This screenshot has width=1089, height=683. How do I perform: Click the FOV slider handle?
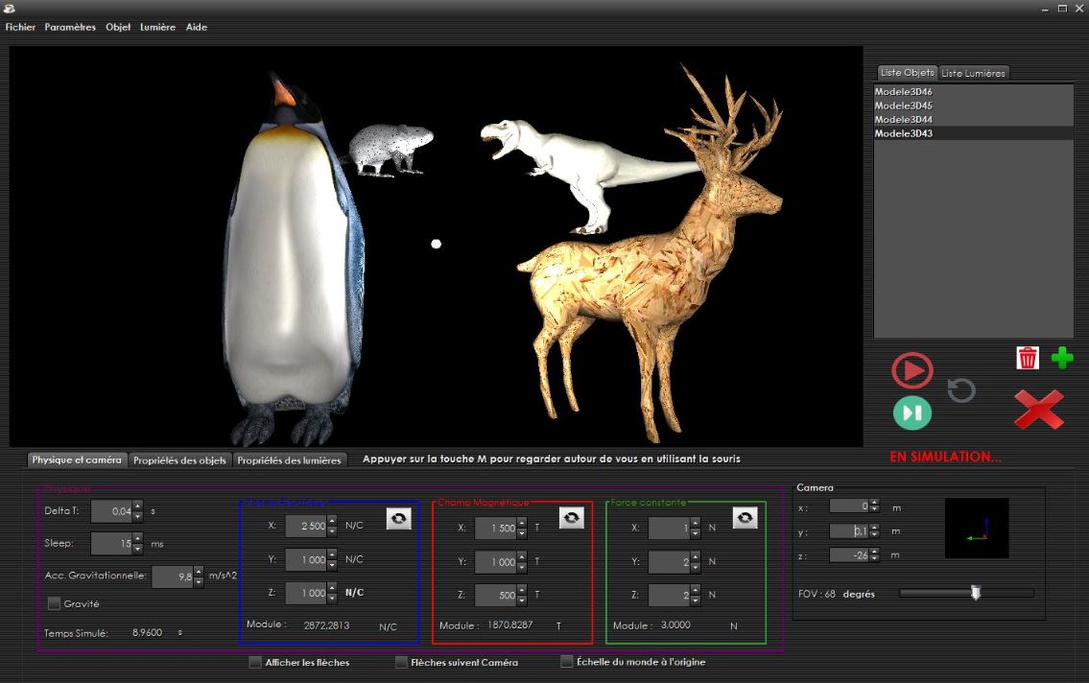[976, 593]
